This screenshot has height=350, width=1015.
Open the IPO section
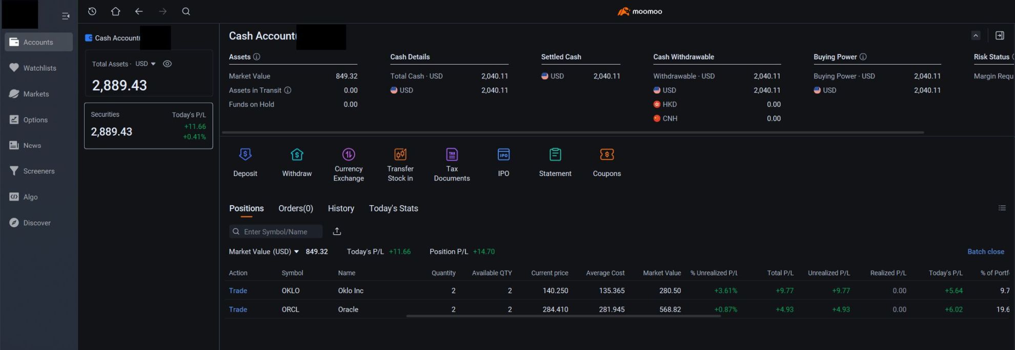pyautogui.click(x=504, y=163)
